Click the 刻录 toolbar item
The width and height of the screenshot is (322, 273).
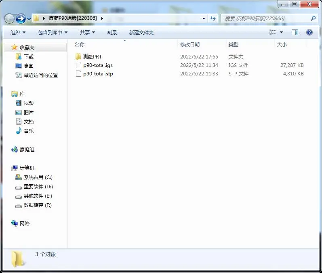(112, 32)
